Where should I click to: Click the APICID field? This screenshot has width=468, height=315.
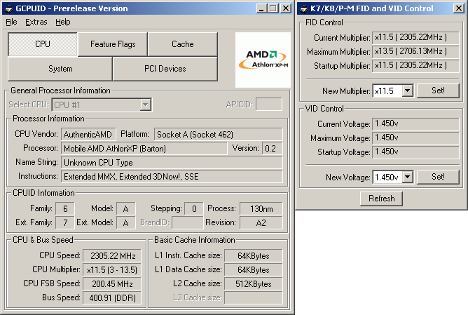(x=268, y=105)
